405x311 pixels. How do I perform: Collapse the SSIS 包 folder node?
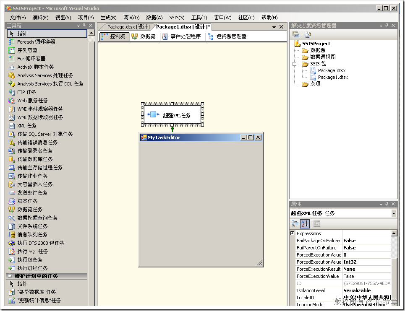pos(294,64)
